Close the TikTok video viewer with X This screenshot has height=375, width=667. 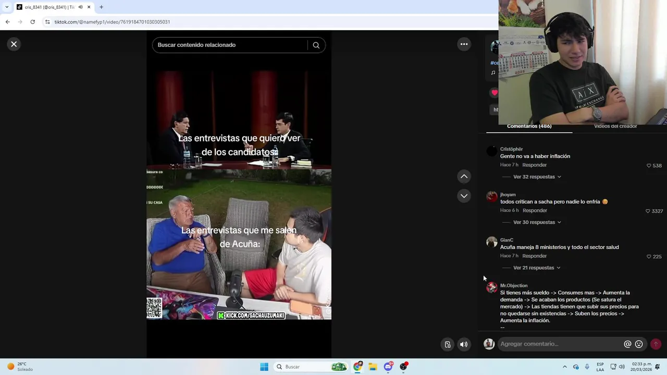click(x=14, y=44)
